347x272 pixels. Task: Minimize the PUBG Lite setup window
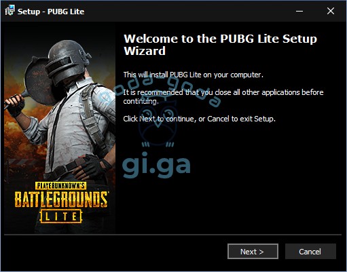pyautogui.click(x=299, y=11)
